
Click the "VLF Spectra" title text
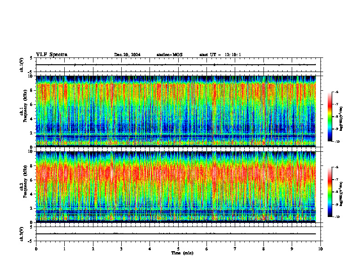point(52,55)
